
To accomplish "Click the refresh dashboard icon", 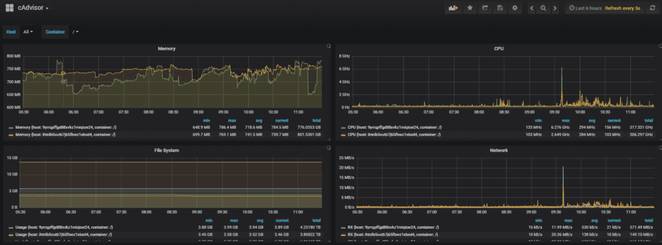I will coord(652,8).
